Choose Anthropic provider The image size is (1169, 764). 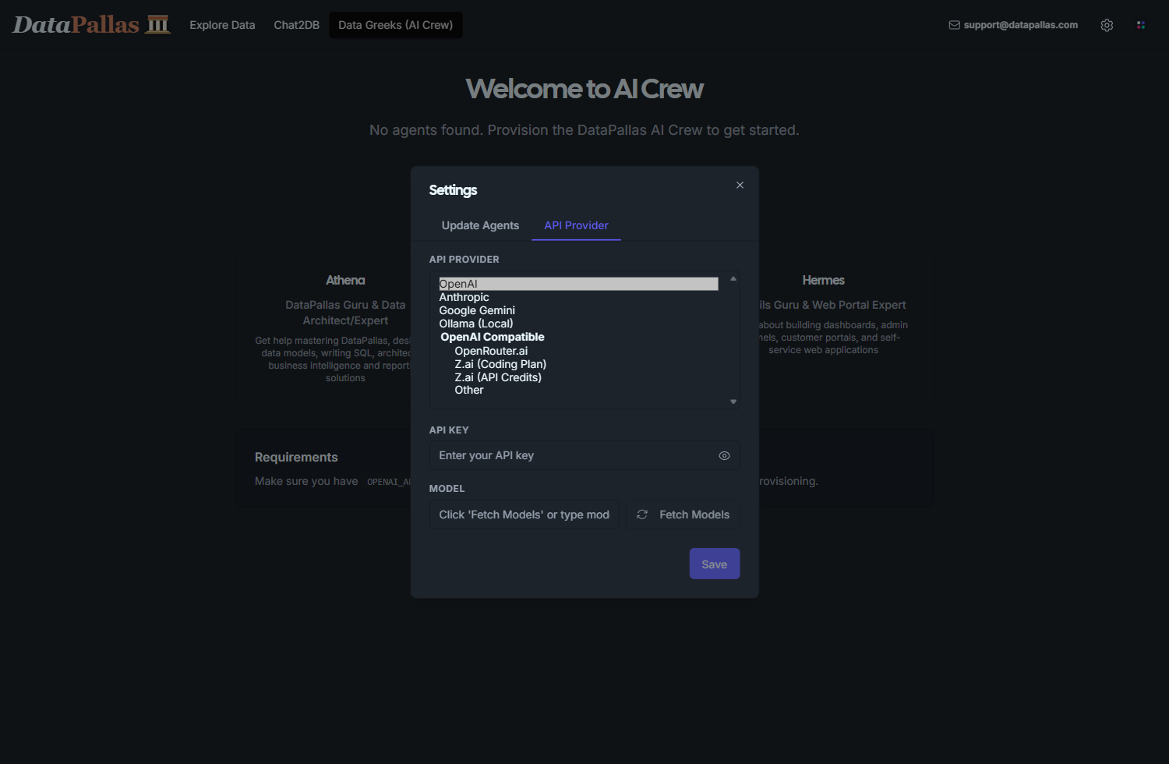click(578, 297)
